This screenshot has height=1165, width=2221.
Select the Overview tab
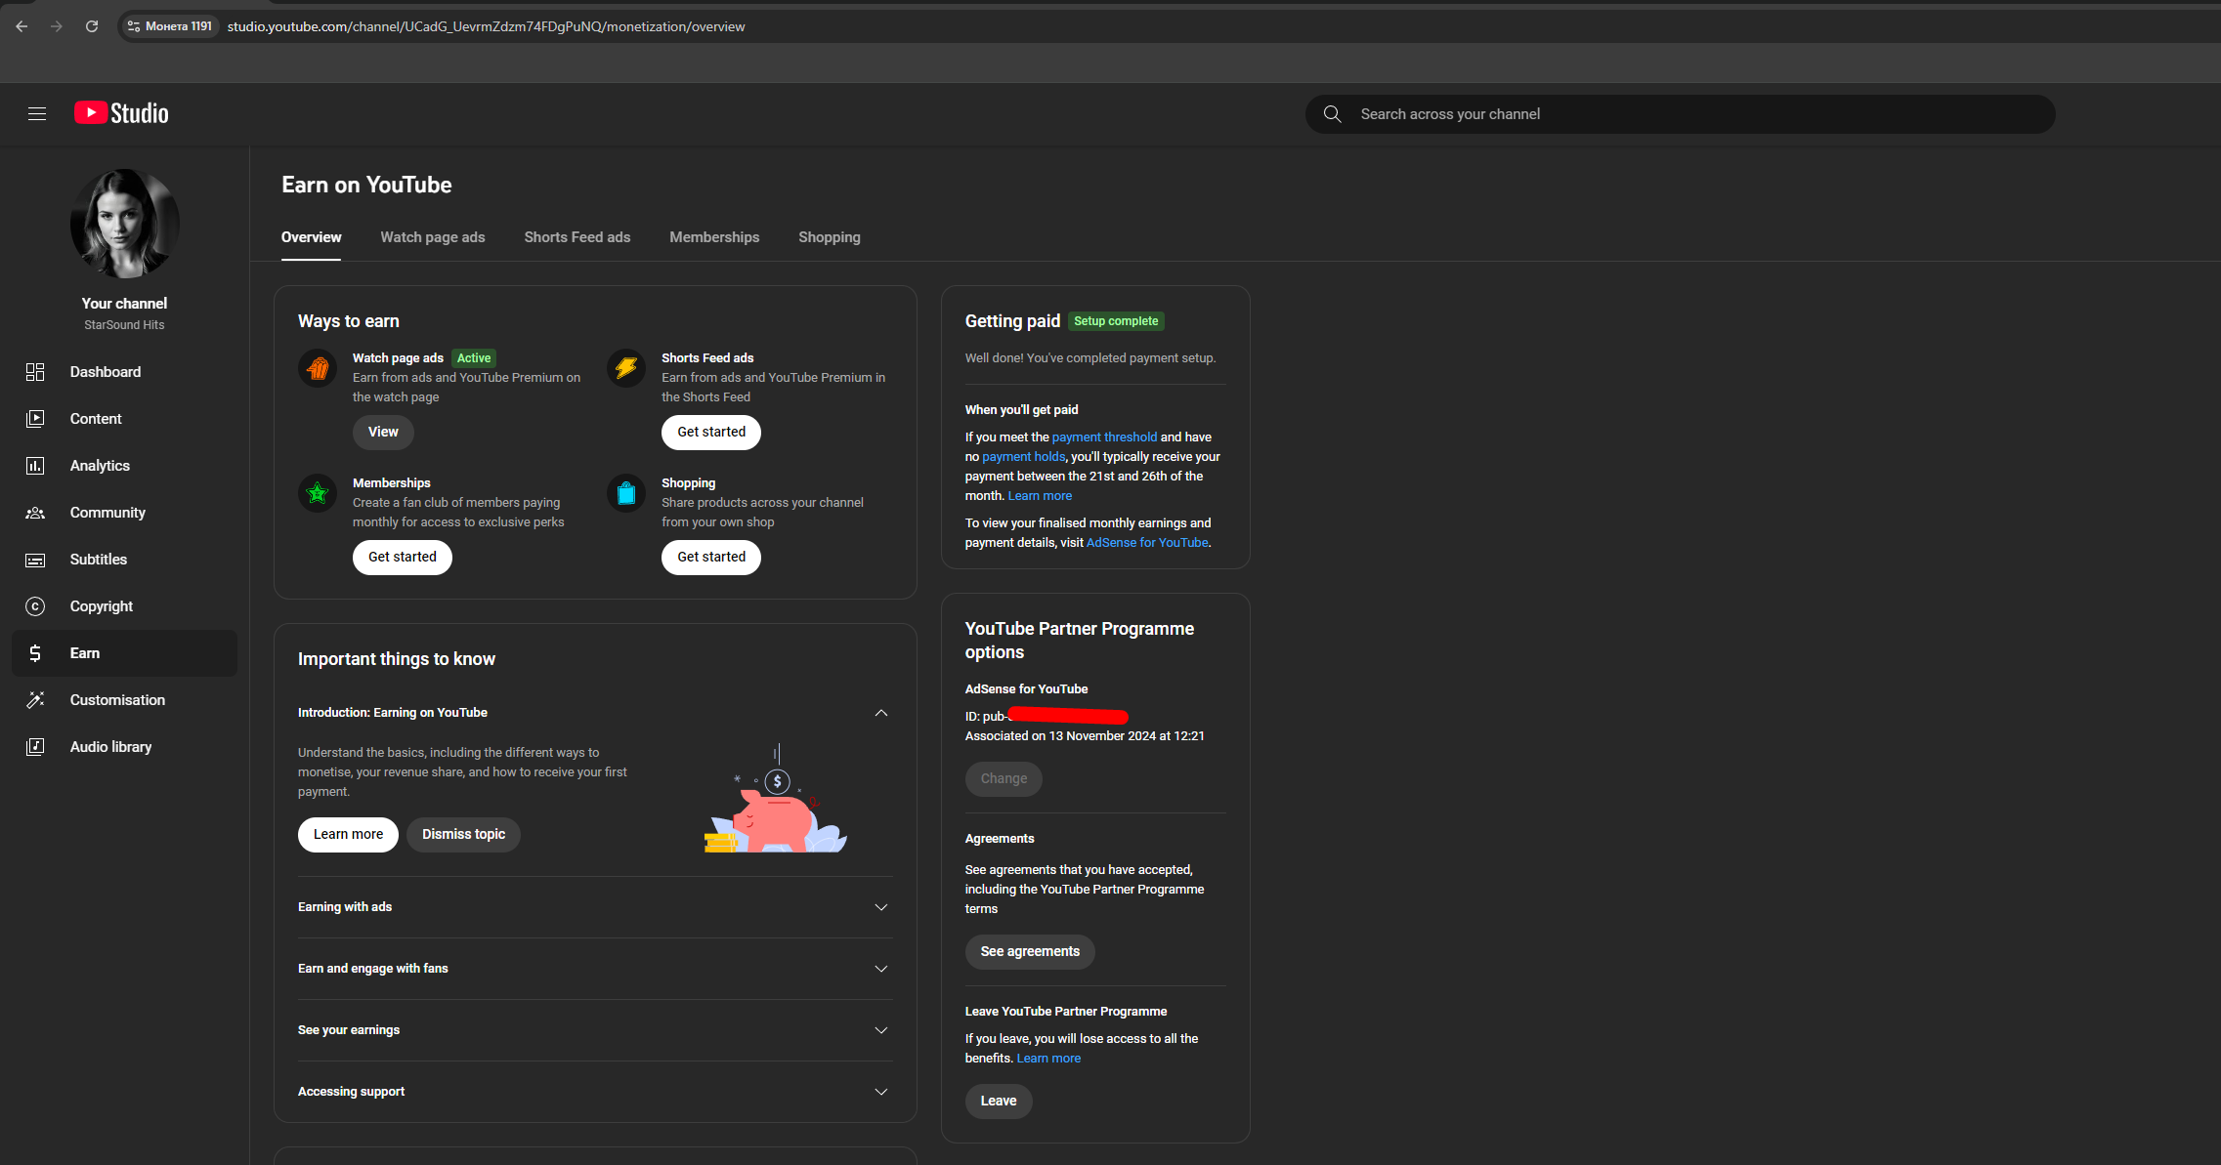tap(311, 237)
